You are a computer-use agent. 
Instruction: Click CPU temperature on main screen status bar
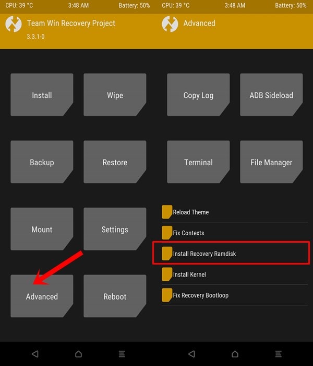point(19,5)
